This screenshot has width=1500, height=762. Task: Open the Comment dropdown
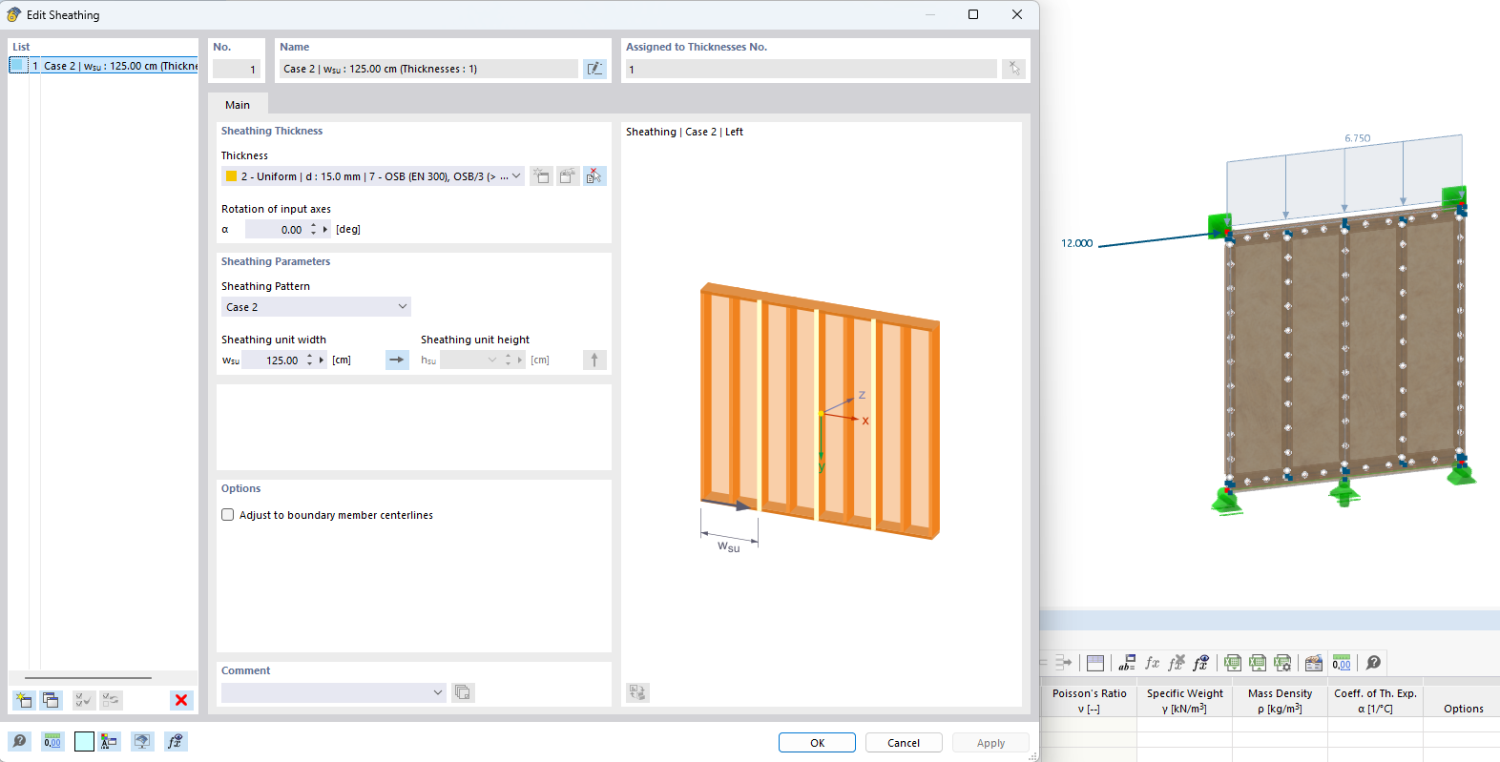(x=334, y=692)
